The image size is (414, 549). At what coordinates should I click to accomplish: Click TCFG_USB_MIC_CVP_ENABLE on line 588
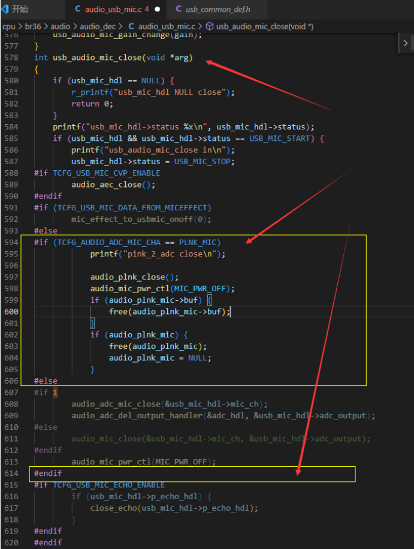pyautogui.click(x=107, y=173)
